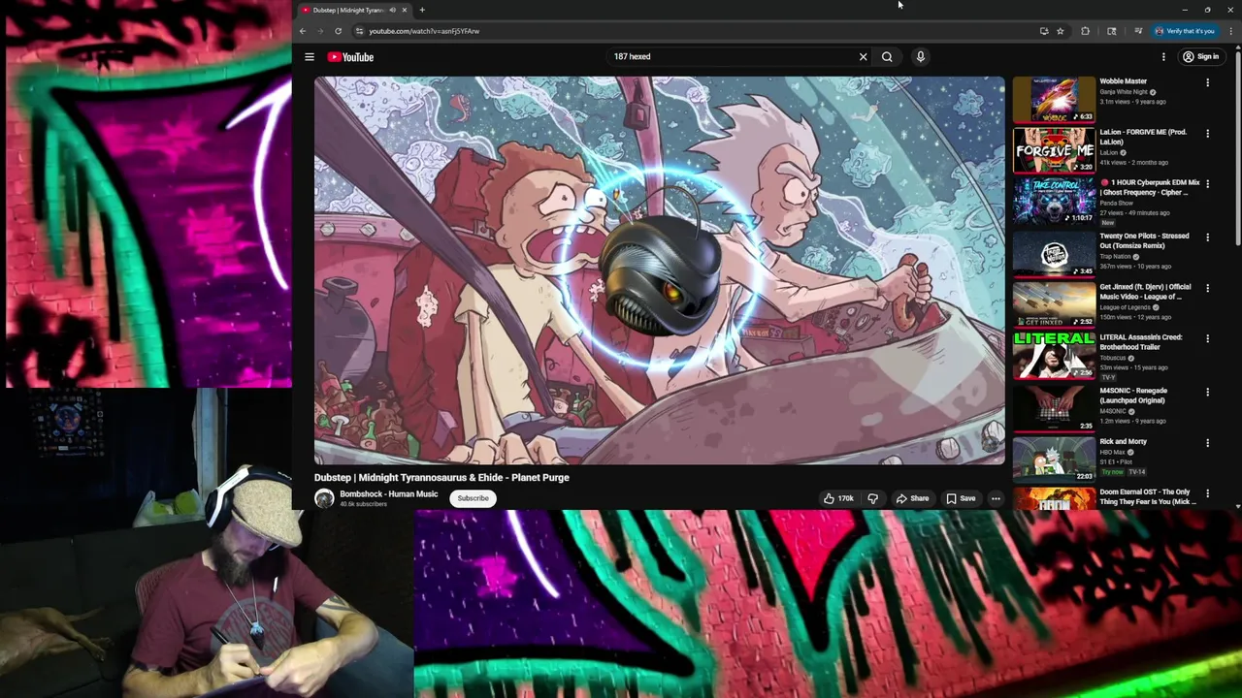Image resolution: width=1242 pixels, height=698 pixels.
Task: Open '1 HOUR Cyberpunk EDM Mix' title
Action: [1150, 187]
